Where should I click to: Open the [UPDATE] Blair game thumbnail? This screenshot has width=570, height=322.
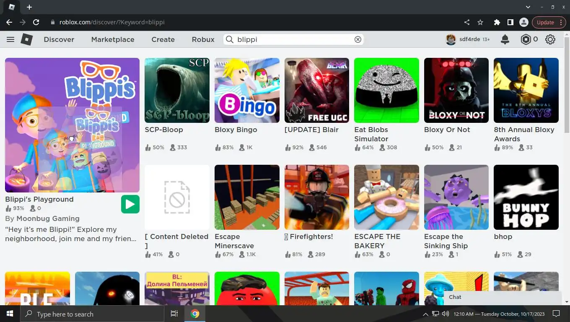[x=317, y=90]
